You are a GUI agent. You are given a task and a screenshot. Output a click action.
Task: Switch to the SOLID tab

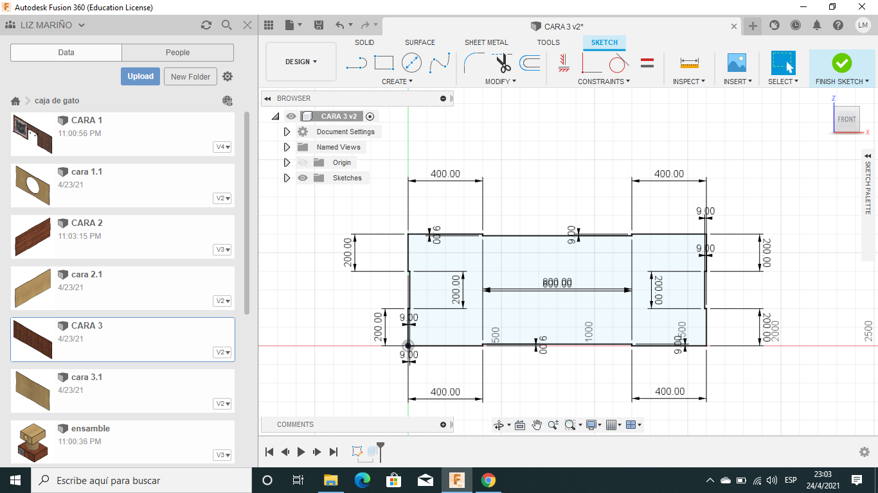point(364,42)
